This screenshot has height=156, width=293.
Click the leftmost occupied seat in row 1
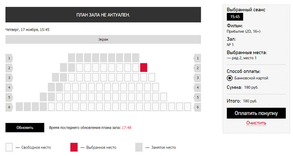pos(72,58)
